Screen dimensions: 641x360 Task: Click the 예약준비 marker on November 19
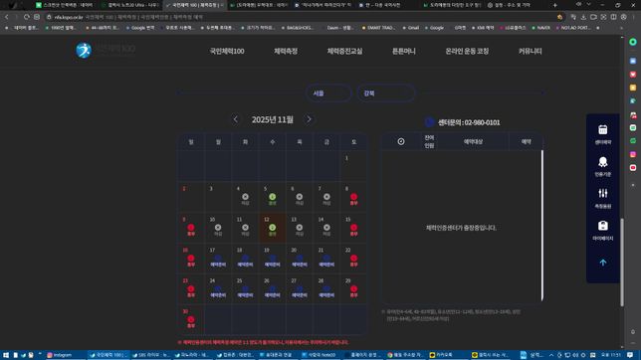[x=273, y=261]
